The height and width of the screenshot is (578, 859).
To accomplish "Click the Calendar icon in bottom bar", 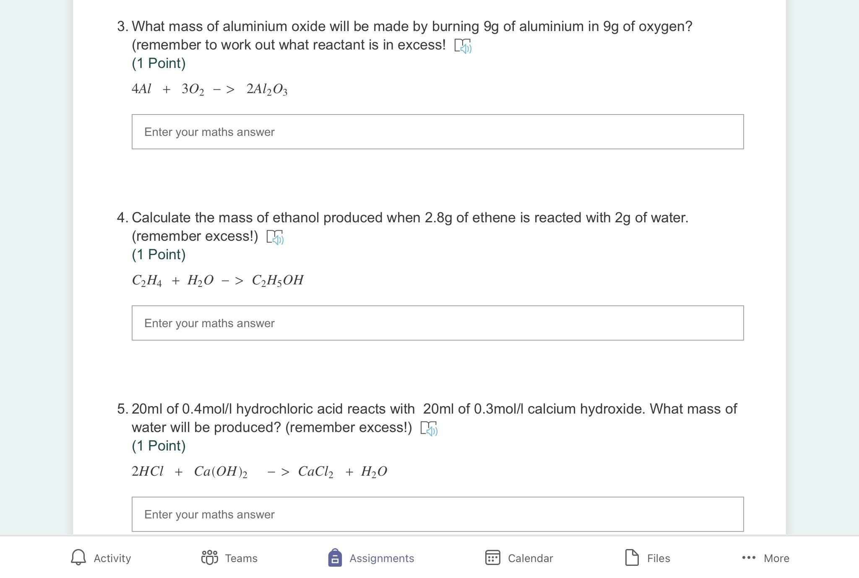I will coord(492,558).
